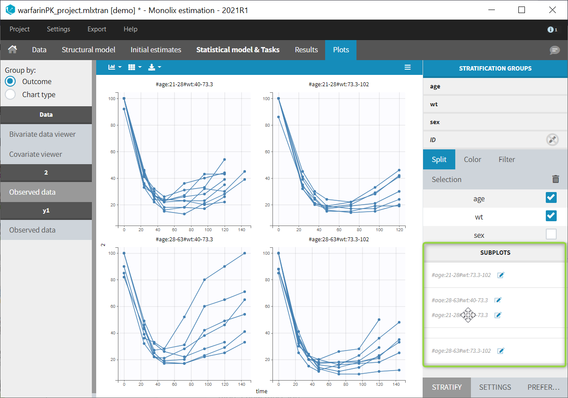This screenshot has width=568, height=398.
Task: Uncheck the age split checkbox
Action: point(551,198)
